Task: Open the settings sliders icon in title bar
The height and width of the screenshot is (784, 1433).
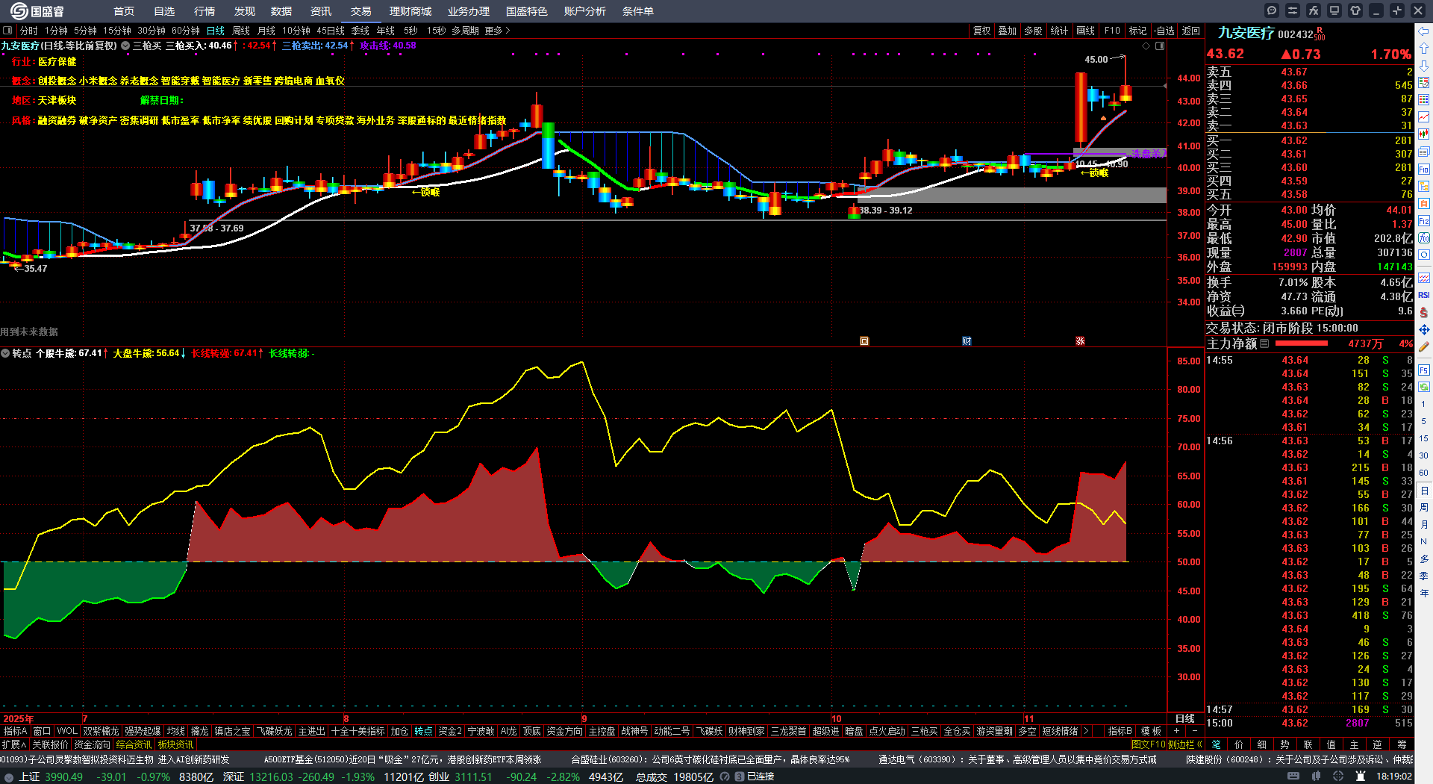Action: click(x=1293, y=10)
